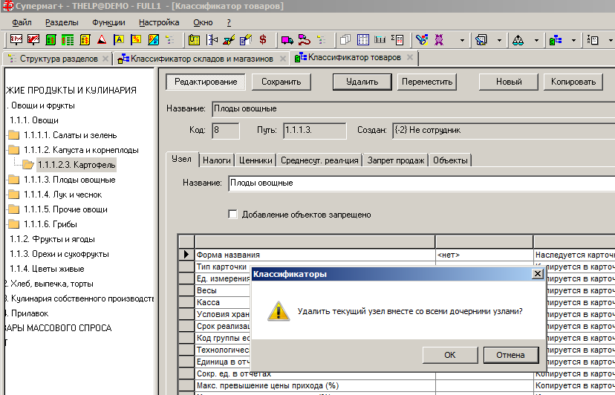
Task: Select tree node '1.1.1.2. Капуста и корнеплоды'
Action: pyautogui.click(x=81, y=150)
